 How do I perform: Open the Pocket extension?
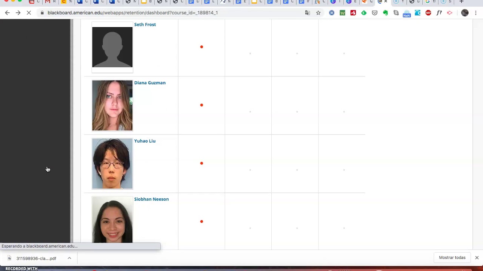pyautogui.click(x=375, y=13)
